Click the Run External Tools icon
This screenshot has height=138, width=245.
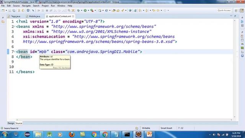click(x=92, y=10)
